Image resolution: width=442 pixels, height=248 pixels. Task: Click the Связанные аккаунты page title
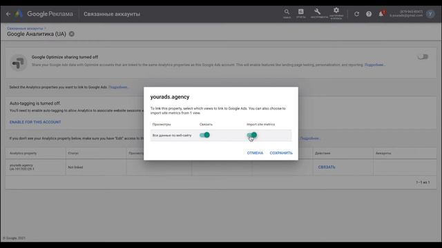click(112, 14)
